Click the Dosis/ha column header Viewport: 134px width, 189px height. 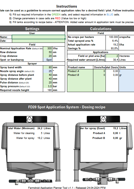(x=99, y=67)
